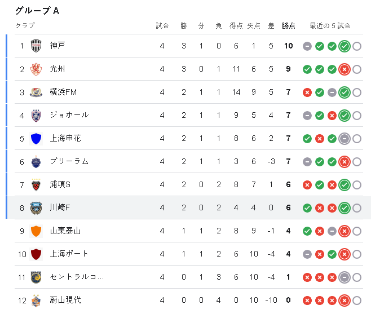The image size is (371, 318).
Task: Click 上海申花's latest draw result icon
Action: coord(344,139)
